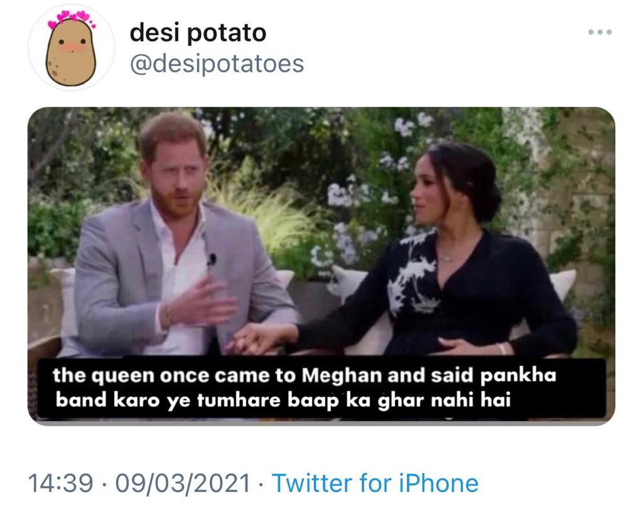Click the black subtitle caption bar
Image resolution: width=643 pixels, height=512 pixels.
(321, 388)
